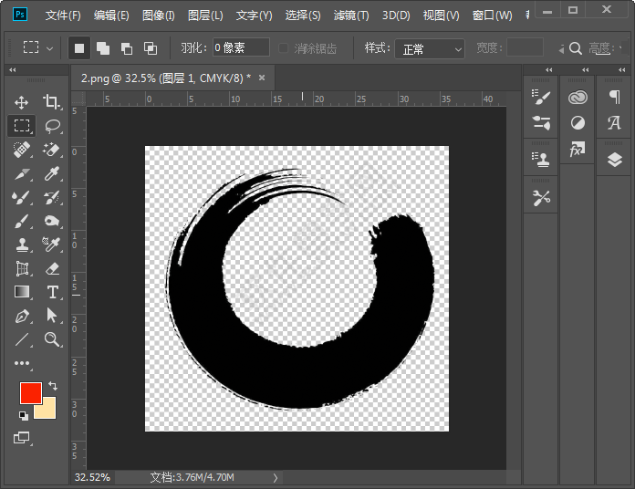Viewport: 635px width, 489px height.
Task: Select the Perspective Crop grid tool
Action: (x=22, y=268)
